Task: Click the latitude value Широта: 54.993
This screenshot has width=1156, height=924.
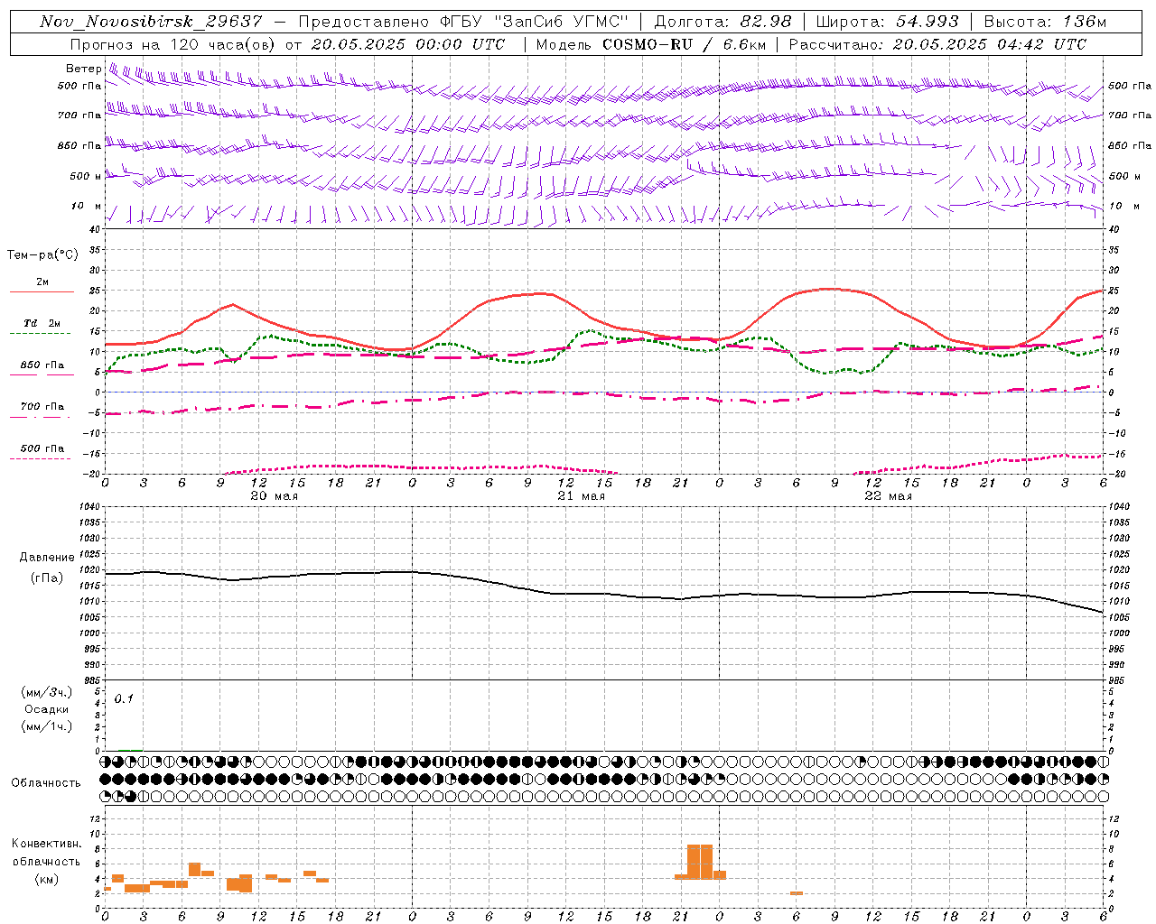Action: [x=887, y=22]
